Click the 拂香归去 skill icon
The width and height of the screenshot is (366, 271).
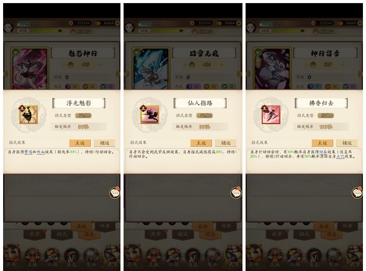271,114
